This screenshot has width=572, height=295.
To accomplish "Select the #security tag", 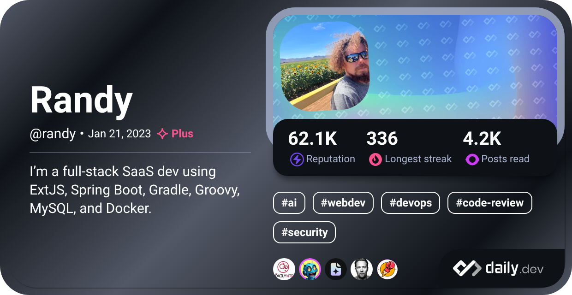I will click(304, 232).
